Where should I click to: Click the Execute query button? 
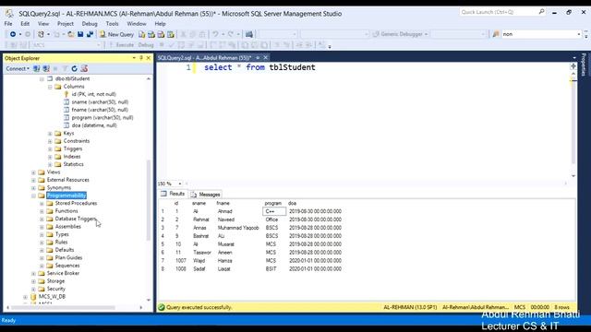[121, 45]
